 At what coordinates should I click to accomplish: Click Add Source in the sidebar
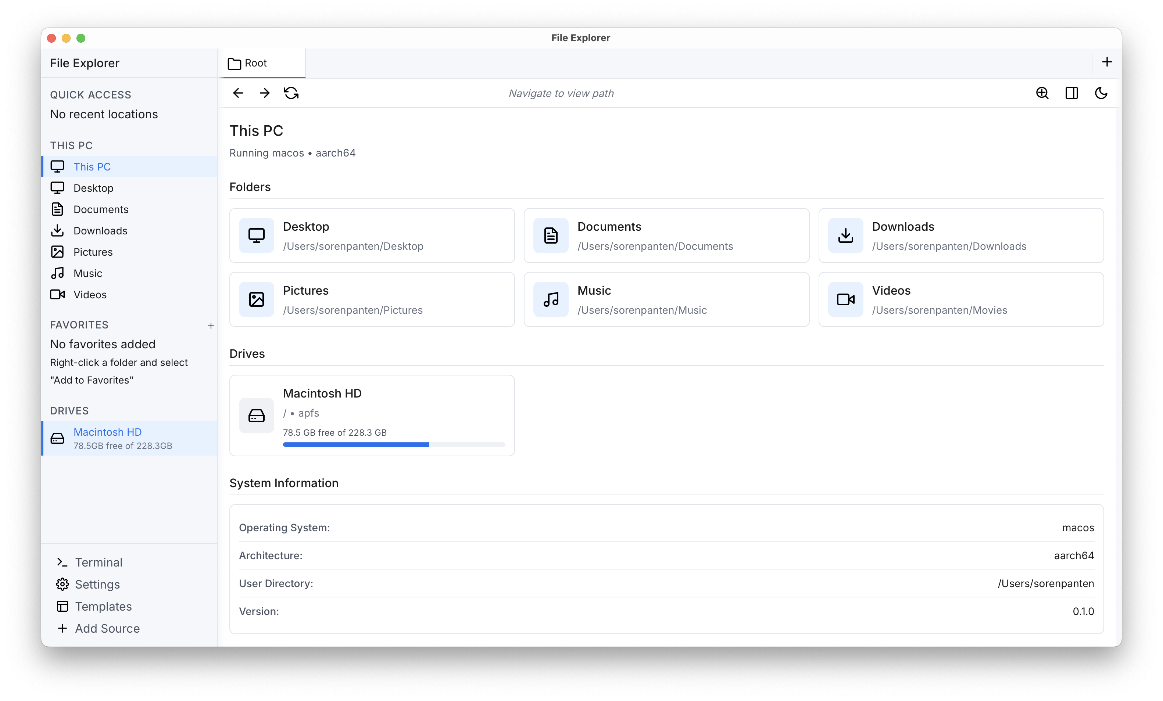coord(107,628)
